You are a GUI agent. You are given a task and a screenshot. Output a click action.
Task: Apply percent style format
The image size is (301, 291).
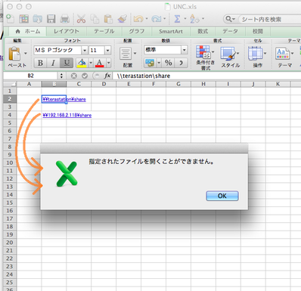169,63
